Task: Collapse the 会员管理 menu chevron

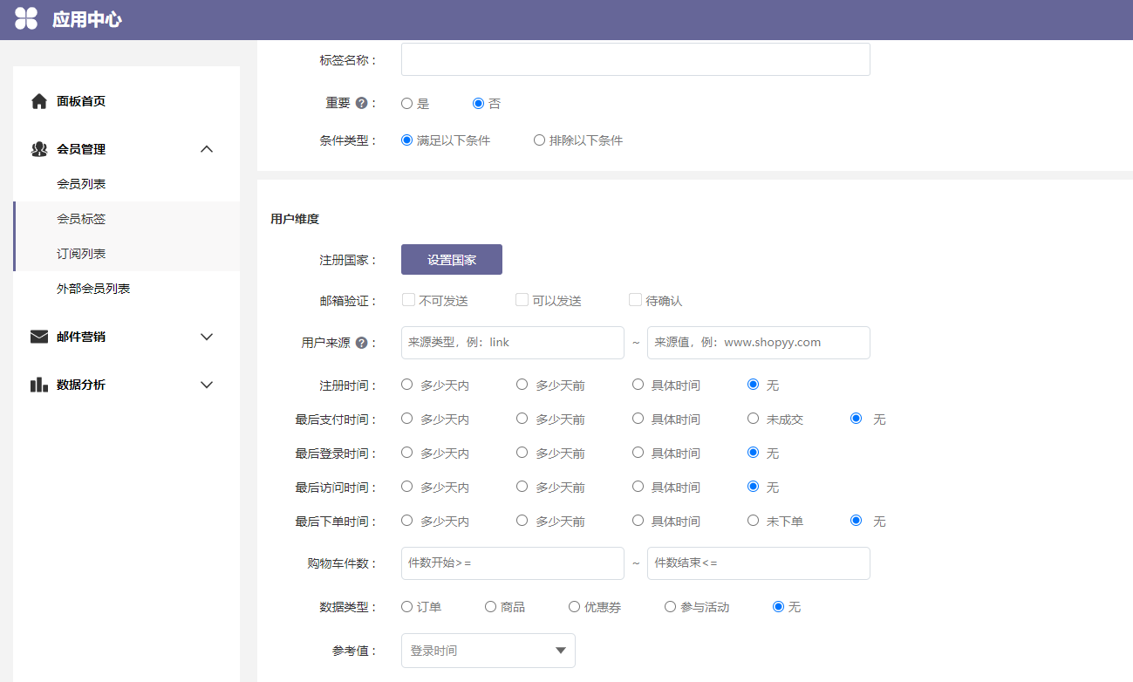Action: pos(207,149)
